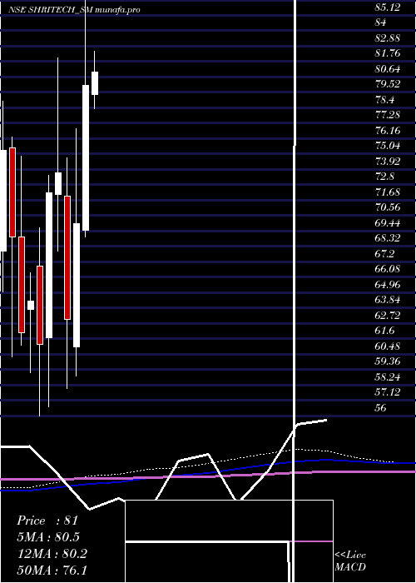Screen dimensions: 416x583
Task: Click the 77.28 price axis label
Action: pyautogui.click(x=387, y=115)
